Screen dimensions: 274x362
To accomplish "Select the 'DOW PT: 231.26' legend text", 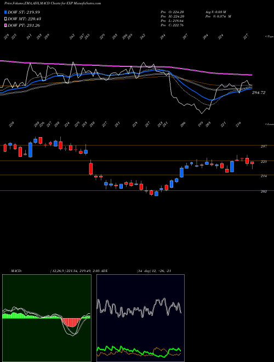I will (24, 25).
